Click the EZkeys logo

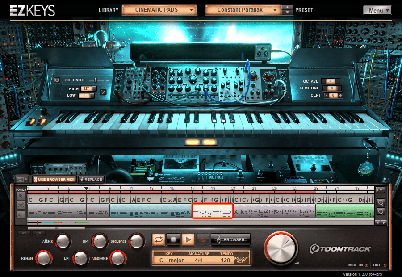[32, 11]
